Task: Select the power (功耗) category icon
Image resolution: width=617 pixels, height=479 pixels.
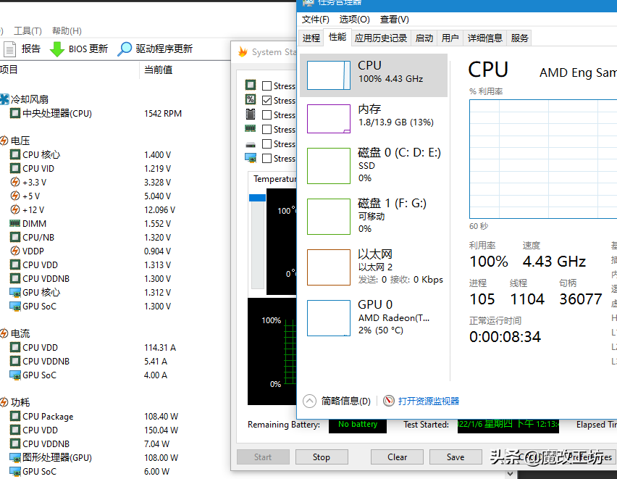Action: pyautogui.click(x=4, y=402)
